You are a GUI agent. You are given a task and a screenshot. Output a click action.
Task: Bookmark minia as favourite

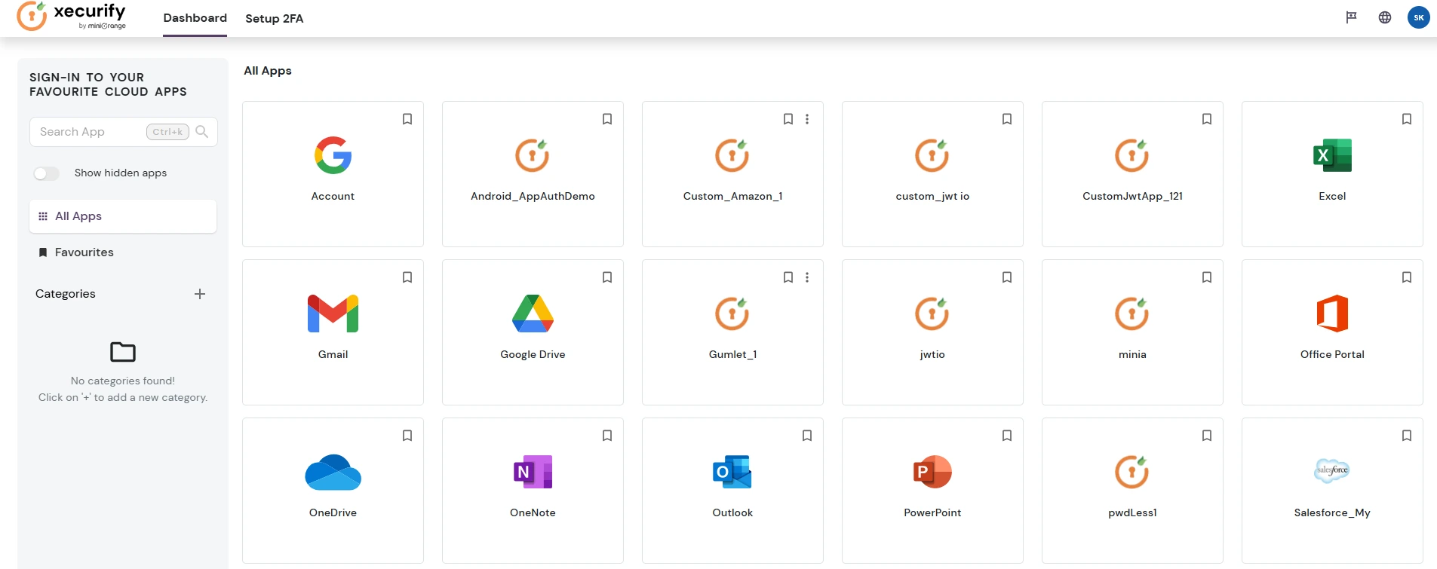[x=1207, y=277]
